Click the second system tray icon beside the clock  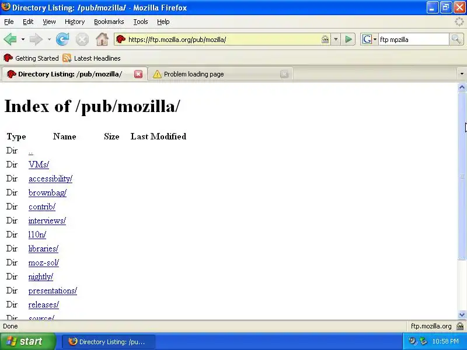pos(423,341)
